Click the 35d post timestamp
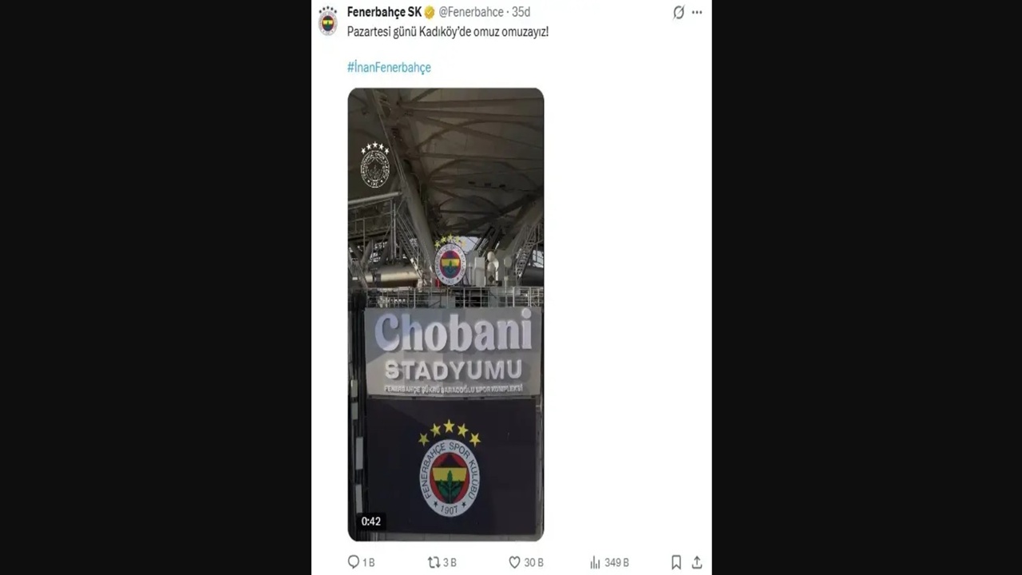1022x575 pixels. point(521,12)
